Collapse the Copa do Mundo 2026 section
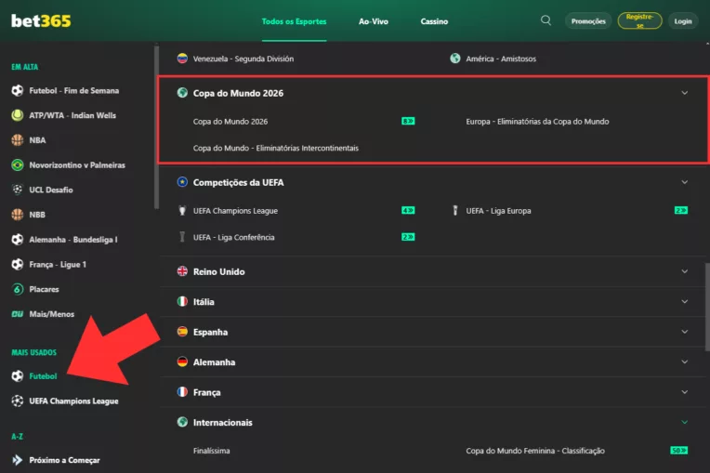The image size is (710, 473). coord(685,93)
